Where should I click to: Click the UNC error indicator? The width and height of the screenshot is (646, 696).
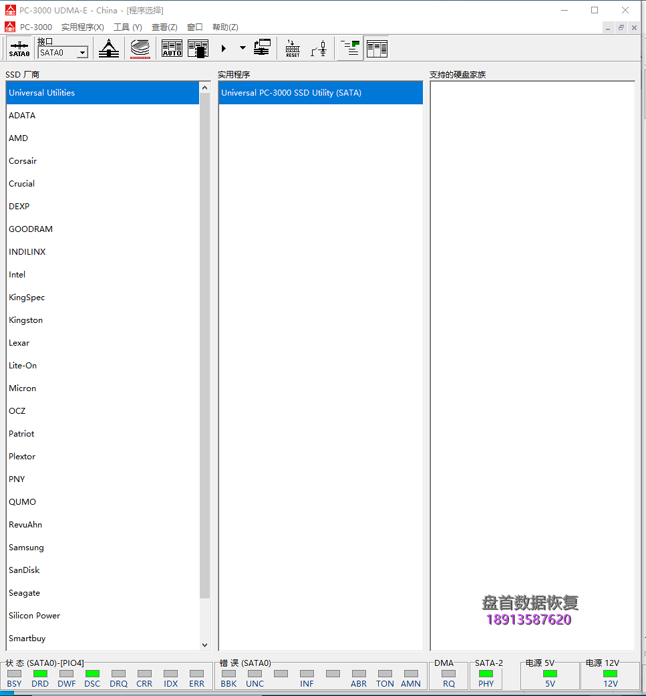pos(255,674)
